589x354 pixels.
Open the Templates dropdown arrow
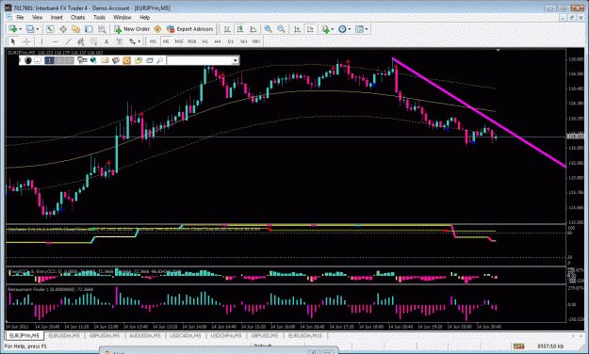[x=367, y=29]
